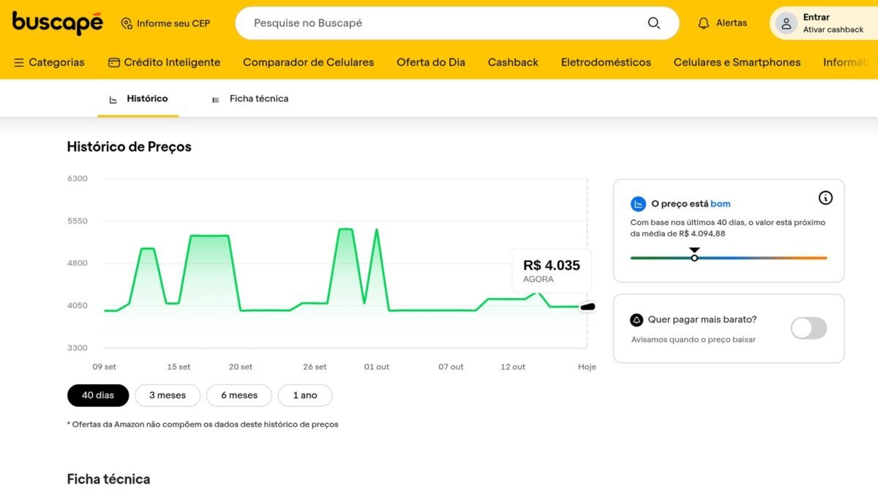The image size is (878, 493).
Task: Open Cashback menu item
Action: coord(513,63)
